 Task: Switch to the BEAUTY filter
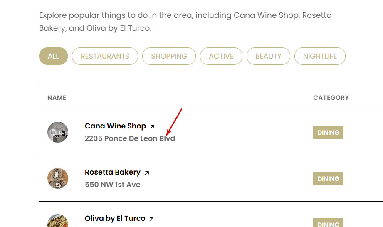(268, 56)
